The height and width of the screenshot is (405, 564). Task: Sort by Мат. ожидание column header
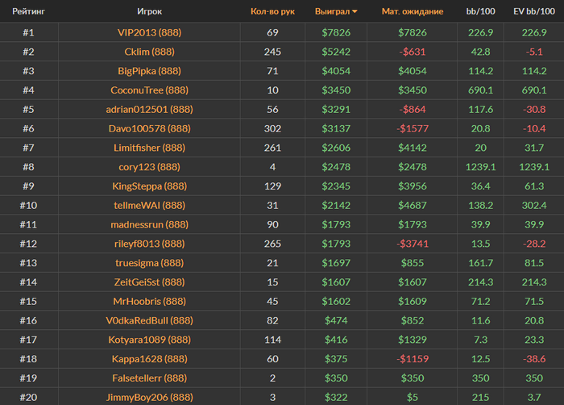[x=411, y=12]
